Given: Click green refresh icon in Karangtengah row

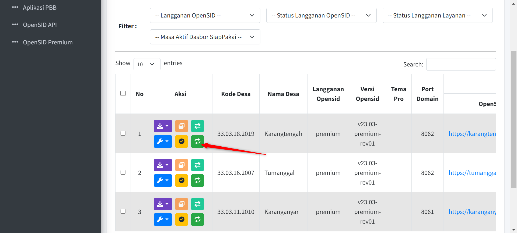Looking at the screenshot, I should pyautogui.click(x=197, y=142).
